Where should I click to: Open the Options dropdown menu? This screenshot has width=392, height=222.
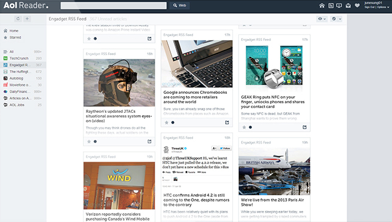coord(383,7)
